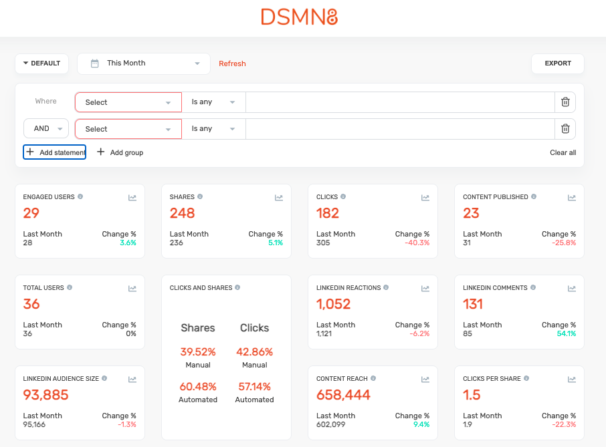Click the Add statement button

coord(55,152)
